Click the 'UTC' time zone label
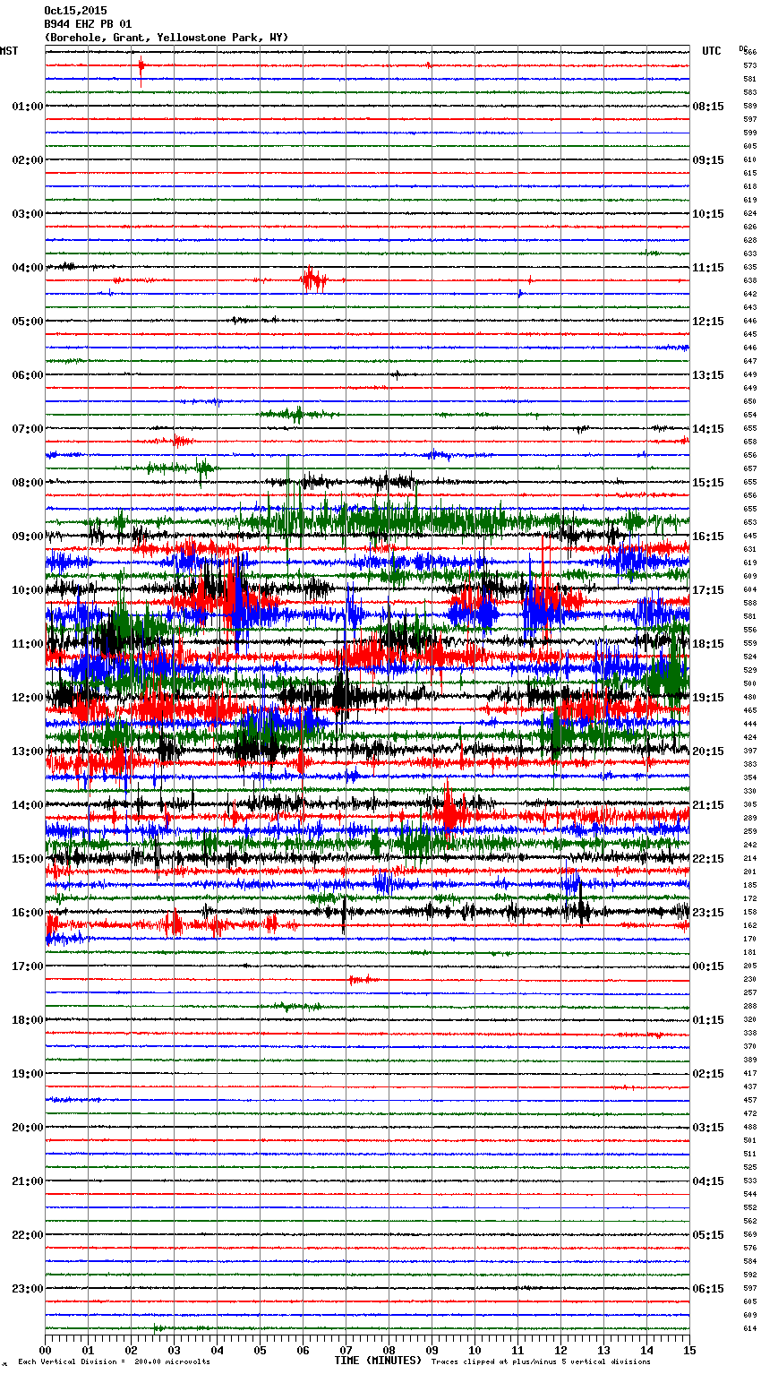The height and width of the screenshot is (1374, 761). pyautogui.click(x=711, y=51)
